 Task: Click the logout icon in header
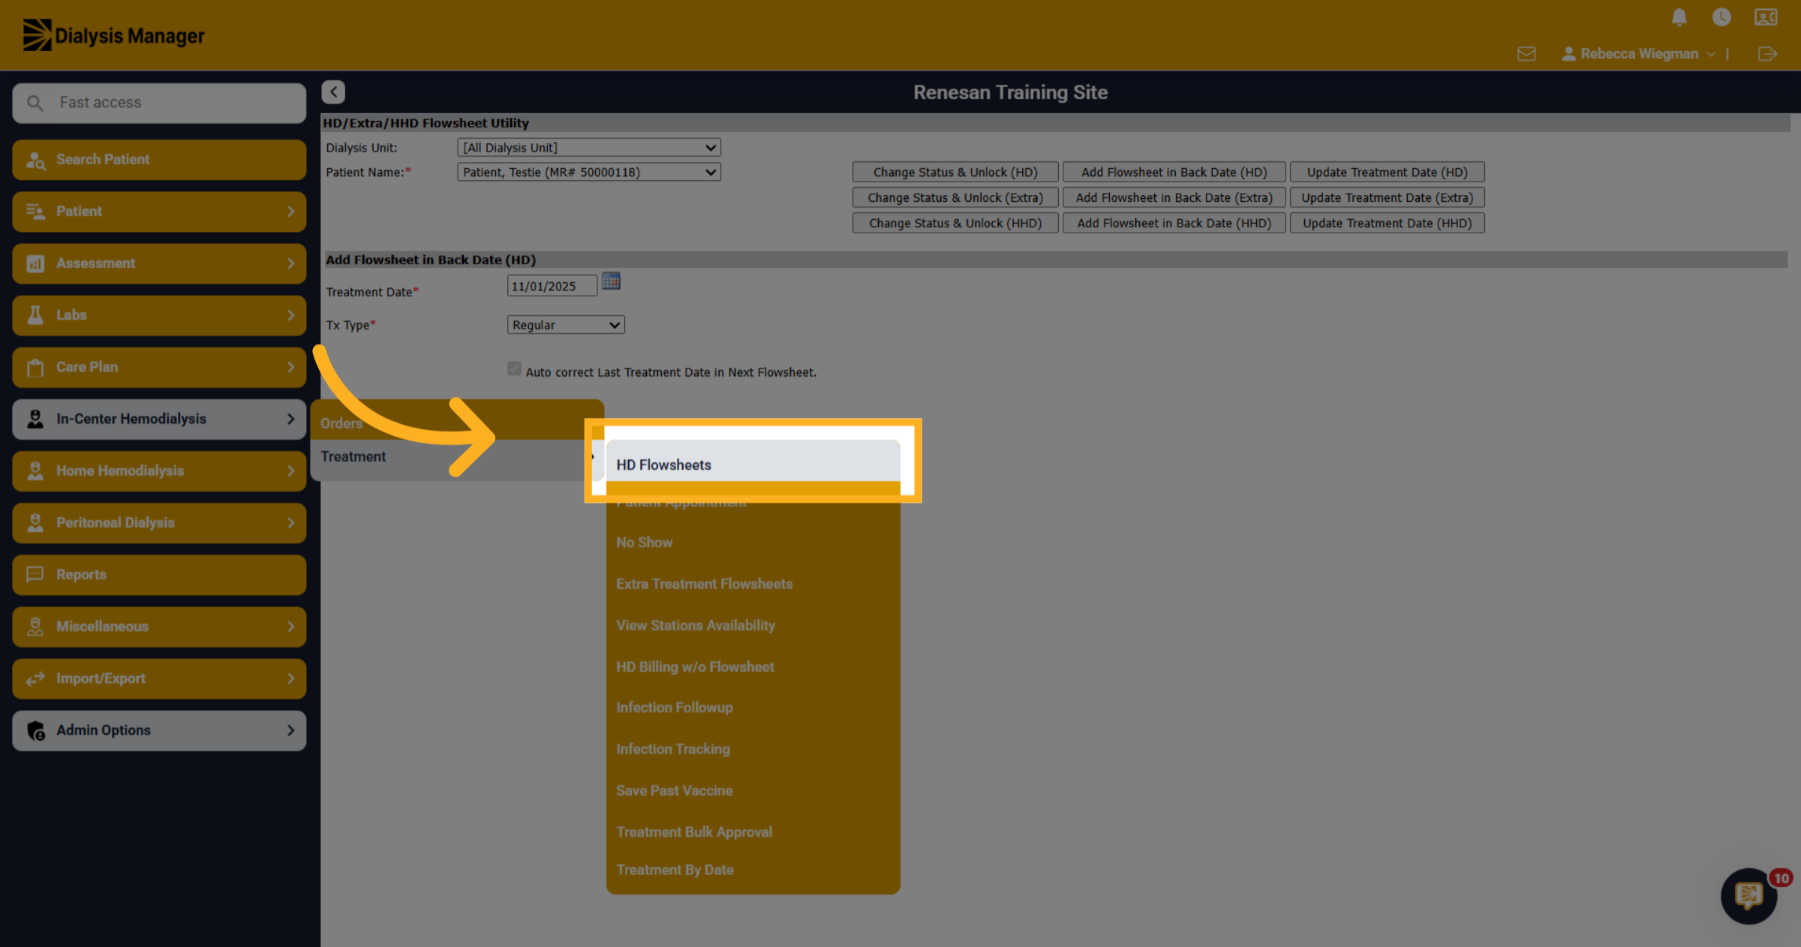coord(1767,54)
